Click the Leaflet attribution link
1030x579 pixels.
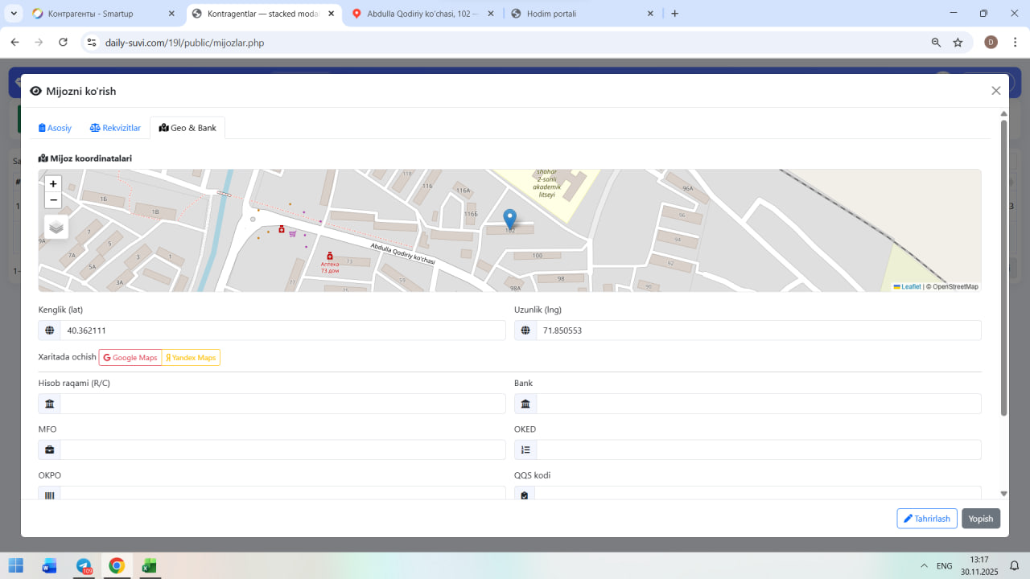pyautogui.click(x=910, y=287)
